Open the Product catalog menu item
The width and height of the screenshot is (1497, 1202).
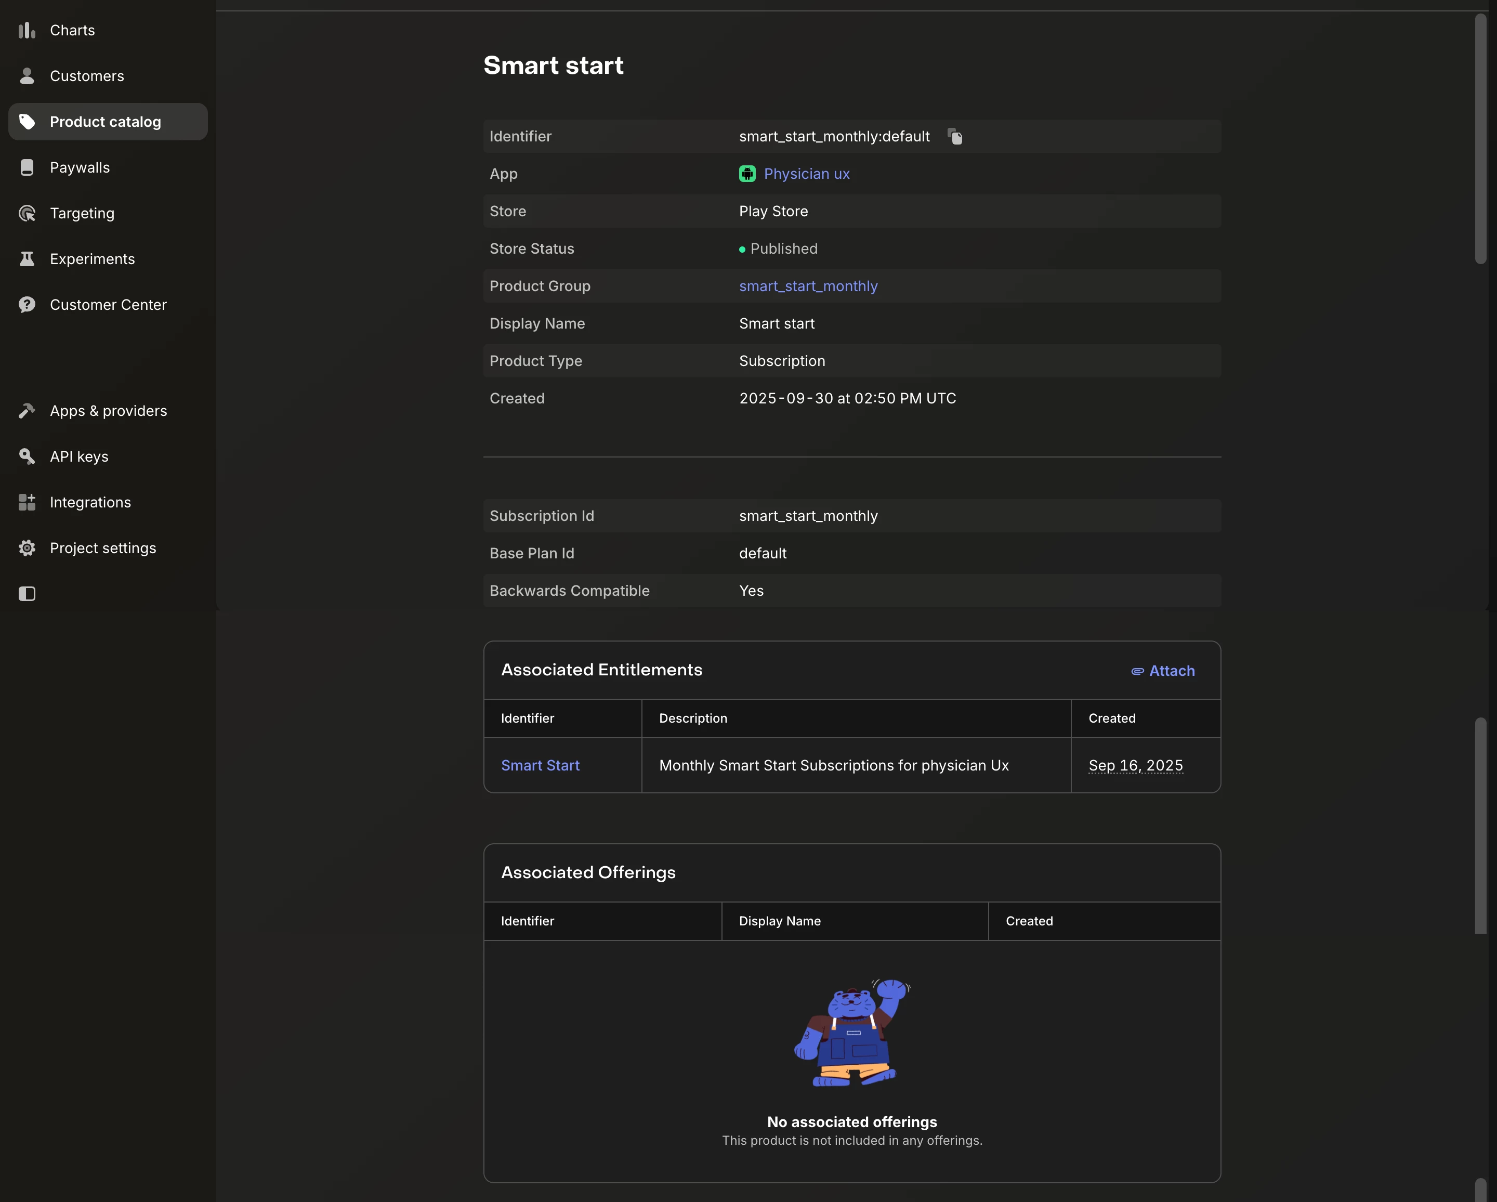(x=106, y=122)
